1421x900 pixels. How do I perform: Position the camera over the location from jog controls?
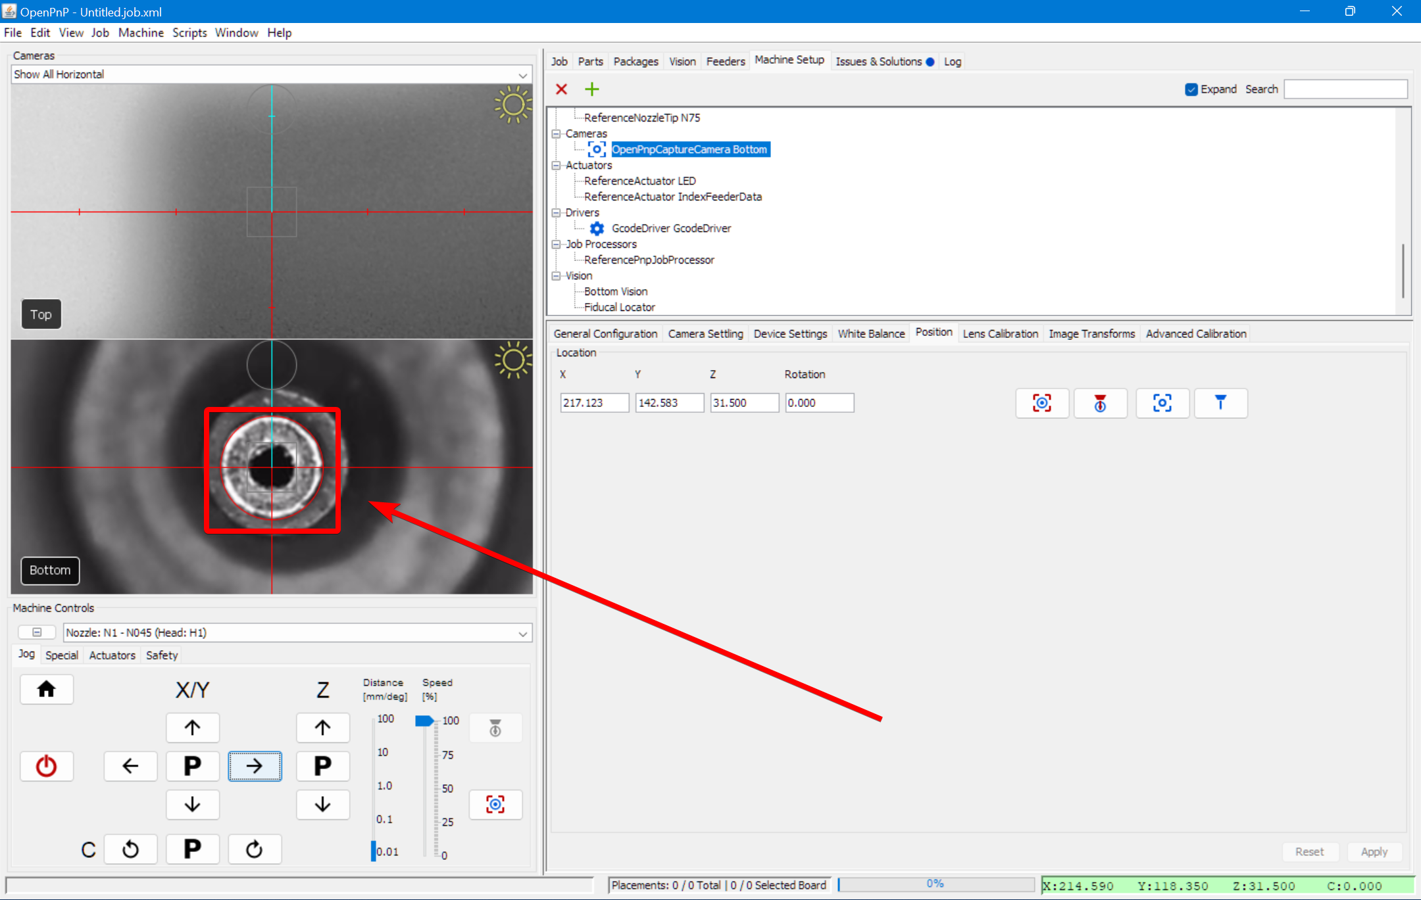click(495, 805)
